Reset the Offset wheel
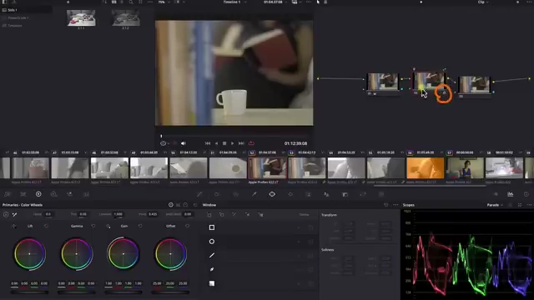The height and width of the screenshot is (300, 534). coord(187,226)
